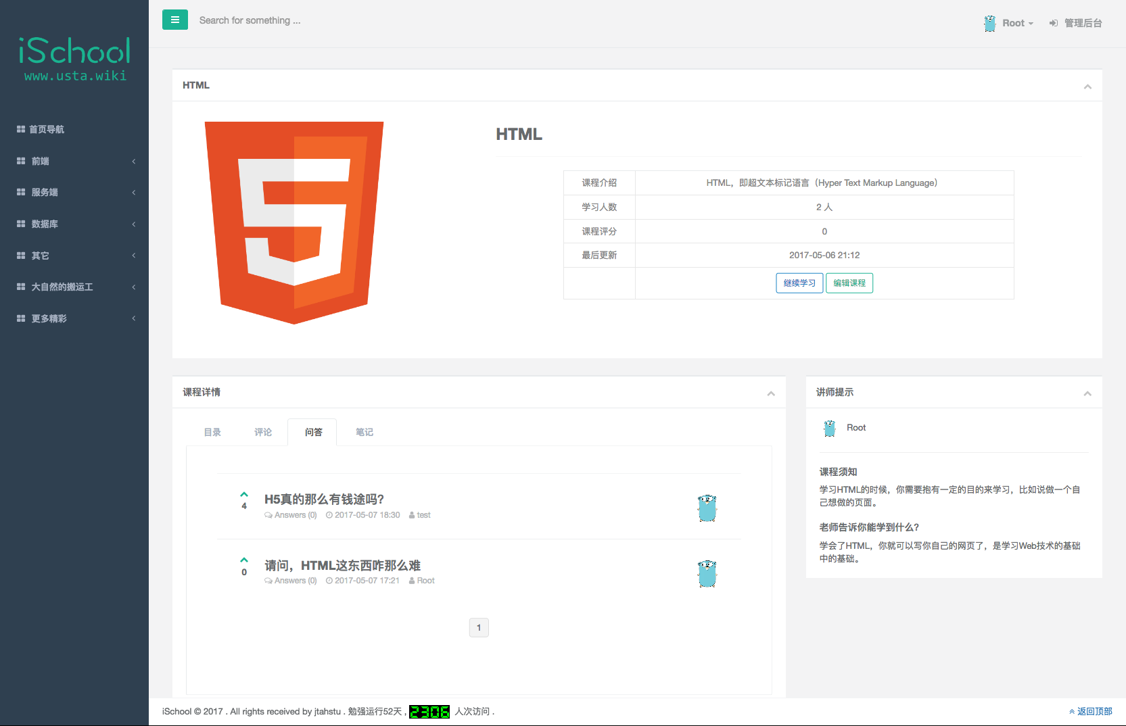Click the 2017-05-06 21:12 last-updated value
The height and width of the screenshot is (726, 1126).
(824, 255)
